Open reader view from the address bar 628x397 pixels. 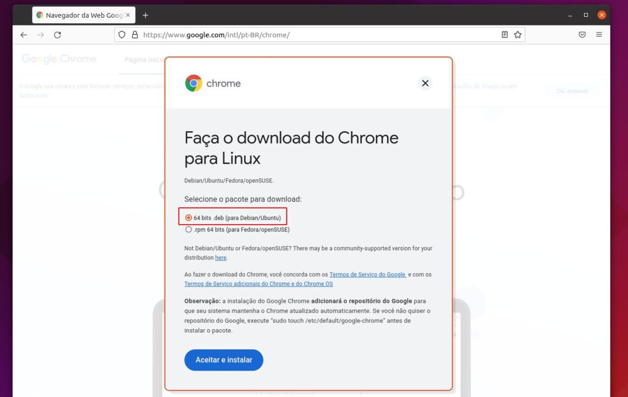[x=503, y=34]
